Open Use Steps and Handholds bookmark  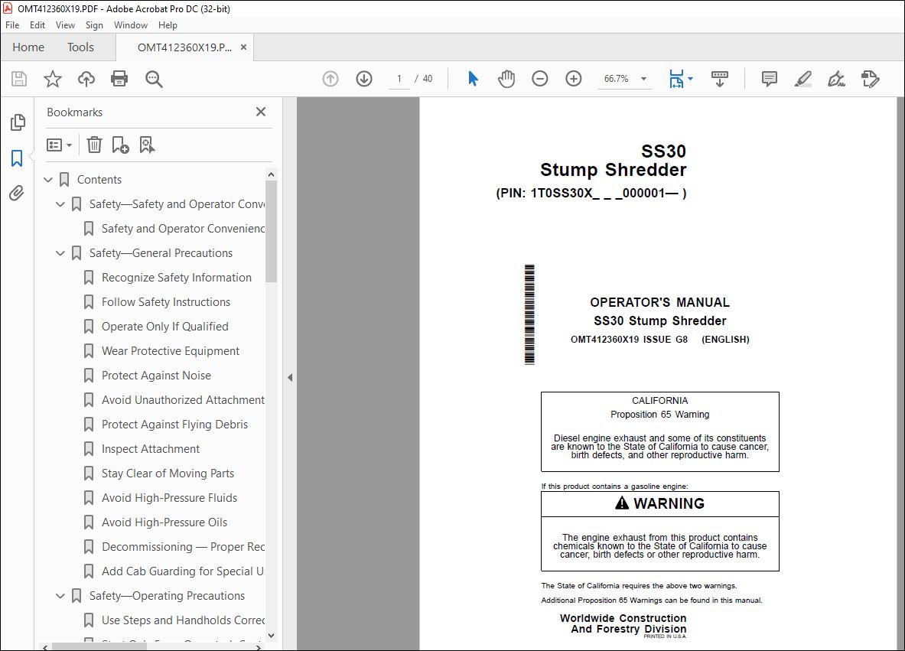pyautogui.click(x=183, y=620)
